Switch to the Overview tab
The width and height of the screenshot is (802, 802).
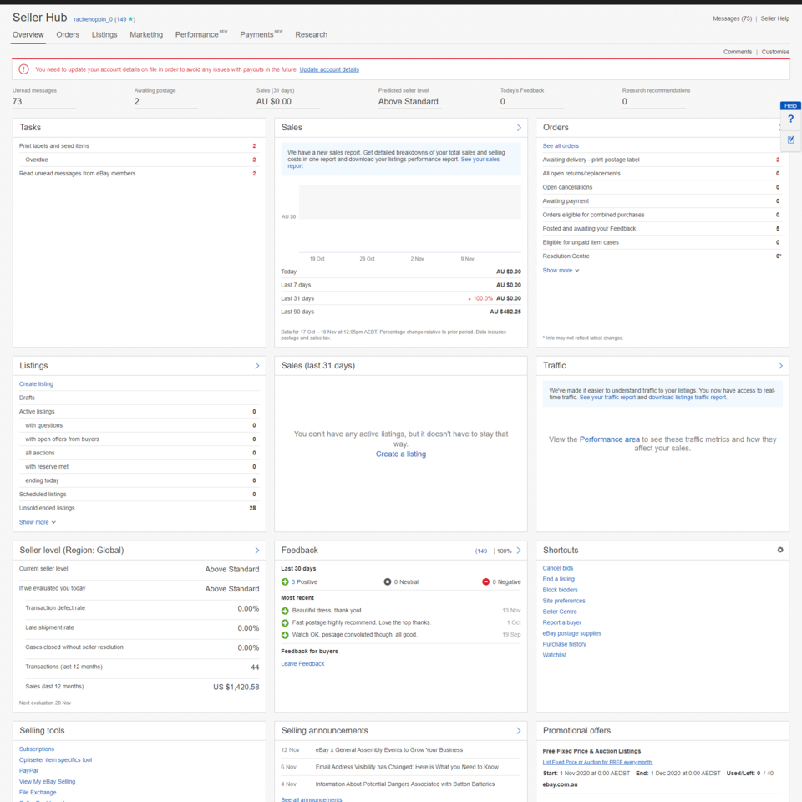pyautogui.click(x=28, y=35)
